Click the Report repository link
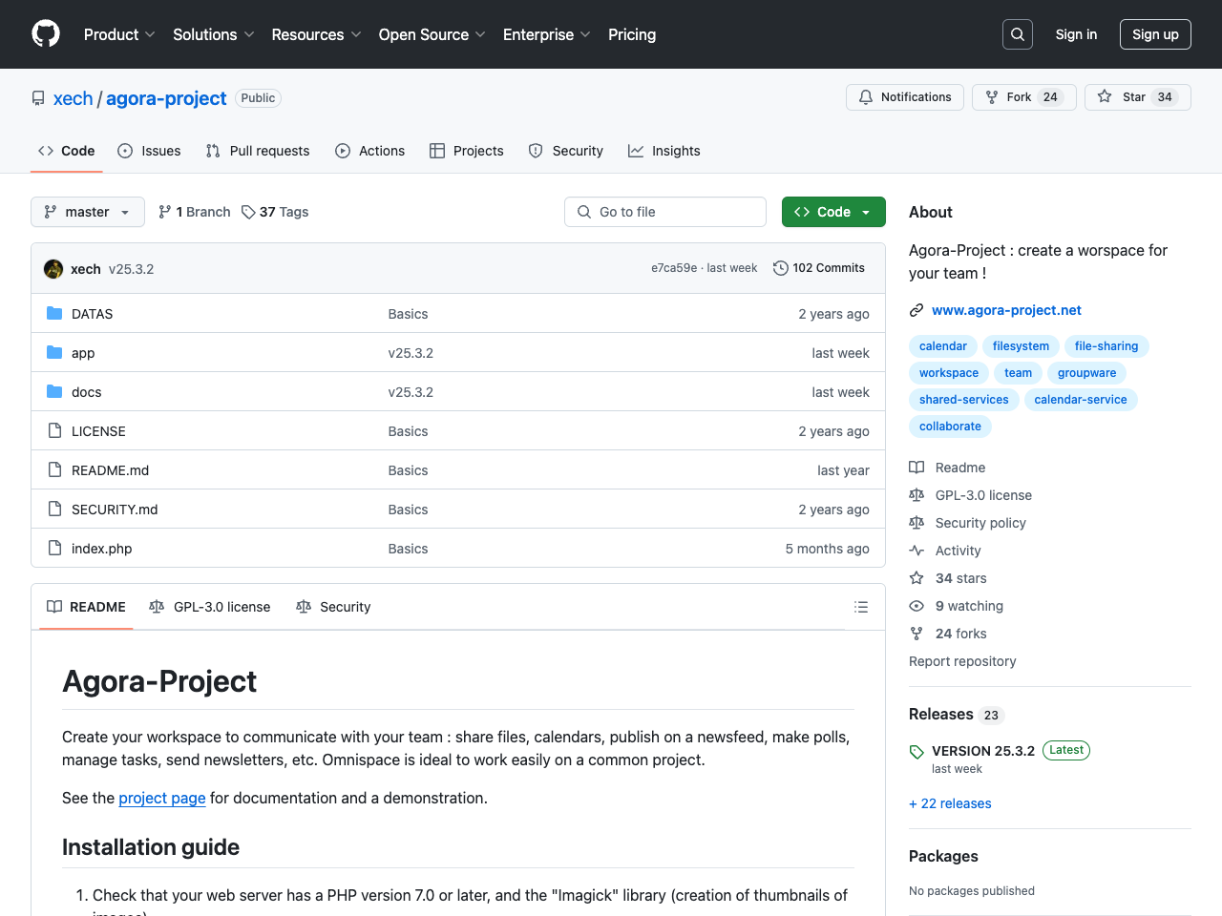 pyautogui.click(x=962, y=661)
